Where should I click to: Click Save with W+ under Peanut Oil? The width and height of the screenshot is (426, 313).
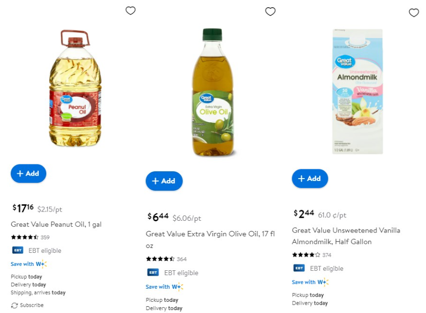pyautogui.click(x=29, y=264)
